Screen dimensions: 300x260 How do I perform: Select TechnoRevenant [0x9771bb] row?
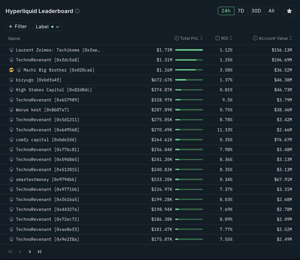click(x=150, y=190)
